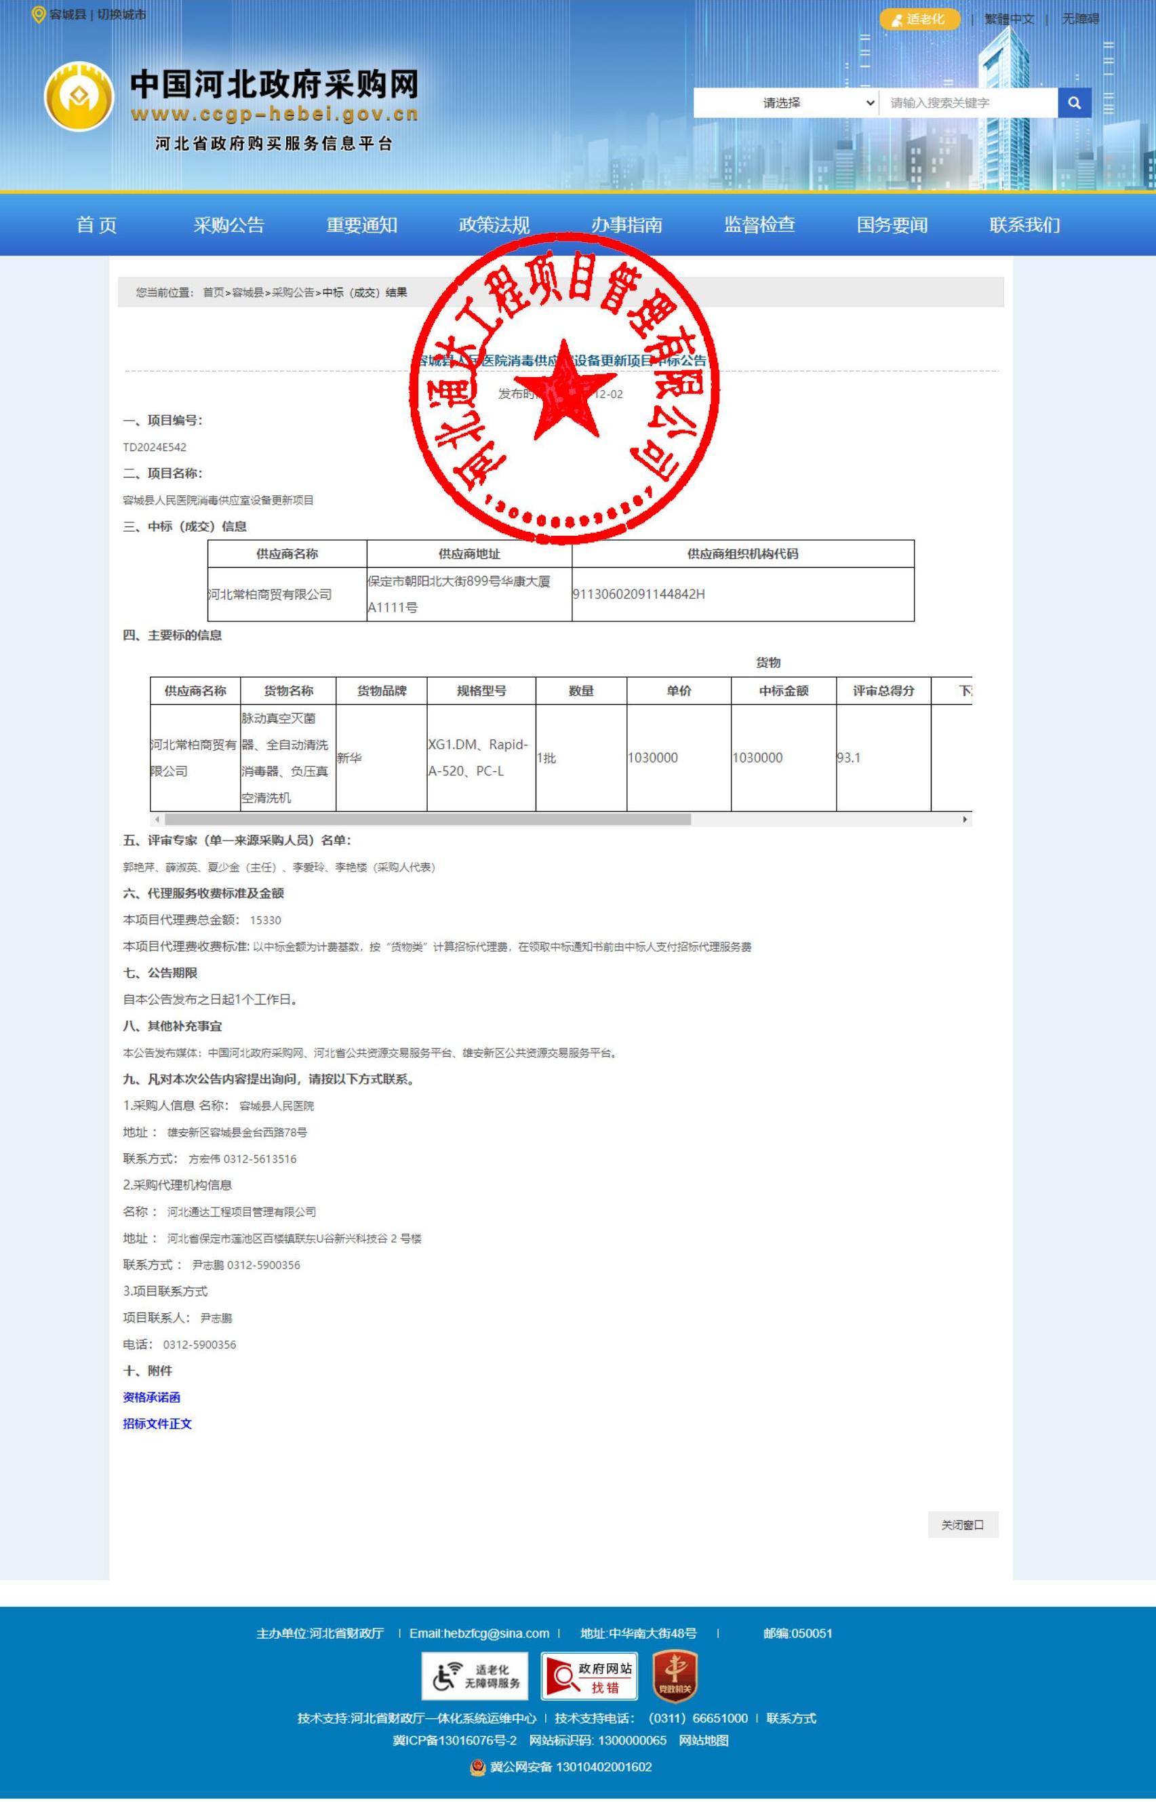This screenshot has height=1807, width=1156.
Task: Click the 1批 quantity cell
Action: 581,758
